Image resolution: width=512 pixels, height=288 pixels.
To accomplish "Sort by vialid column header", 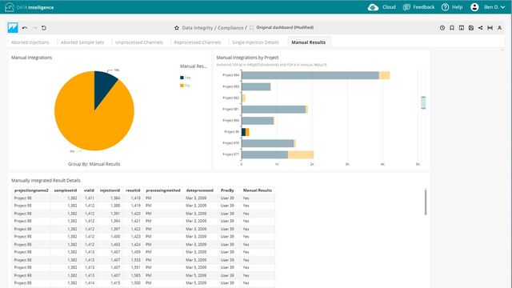I will [x=89, y=190].
